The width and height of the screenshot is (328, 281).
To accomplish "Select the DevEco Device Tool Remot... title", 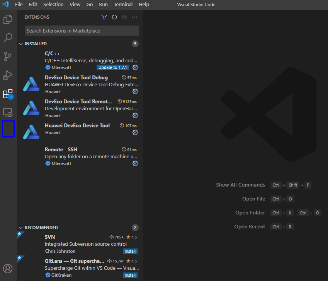I will point(78,102).
